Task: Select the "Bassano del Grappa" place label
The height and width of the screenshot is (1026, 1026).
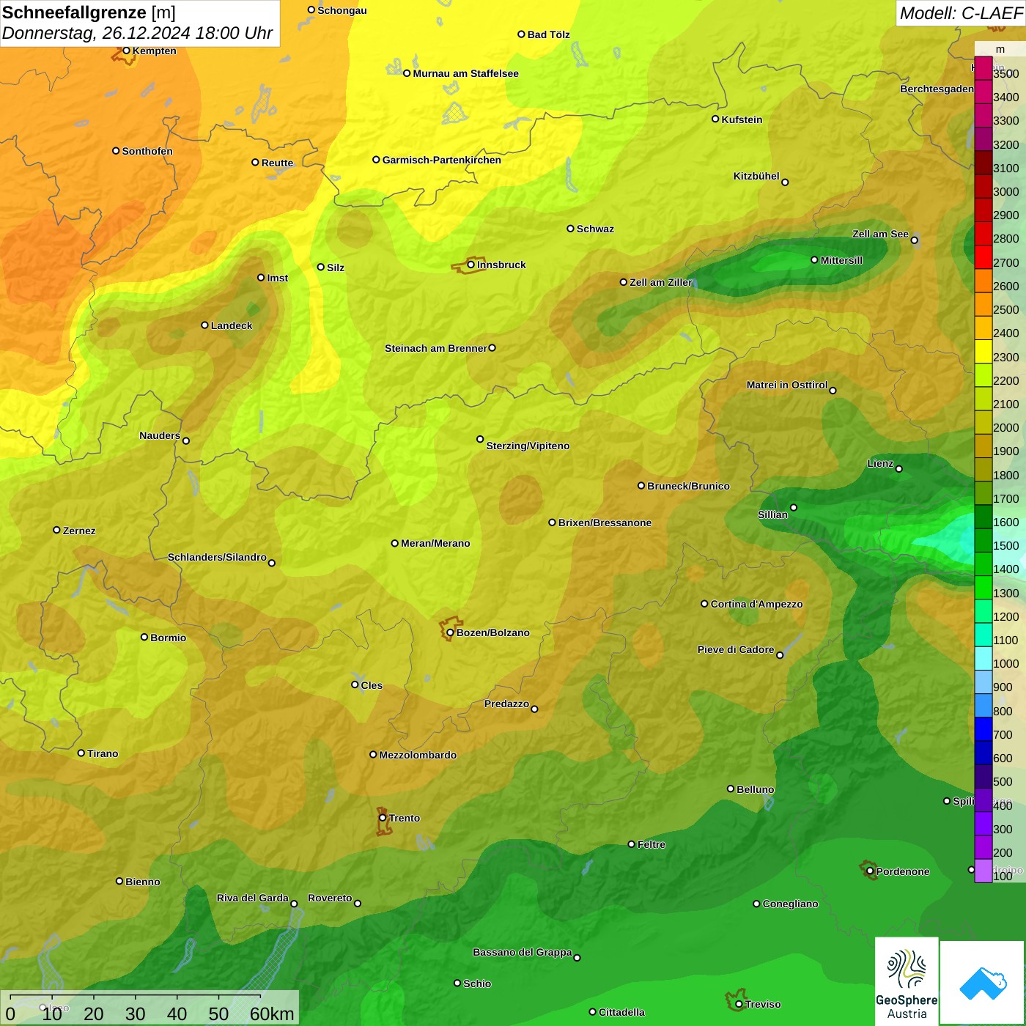Action: (x=522, y=952)
